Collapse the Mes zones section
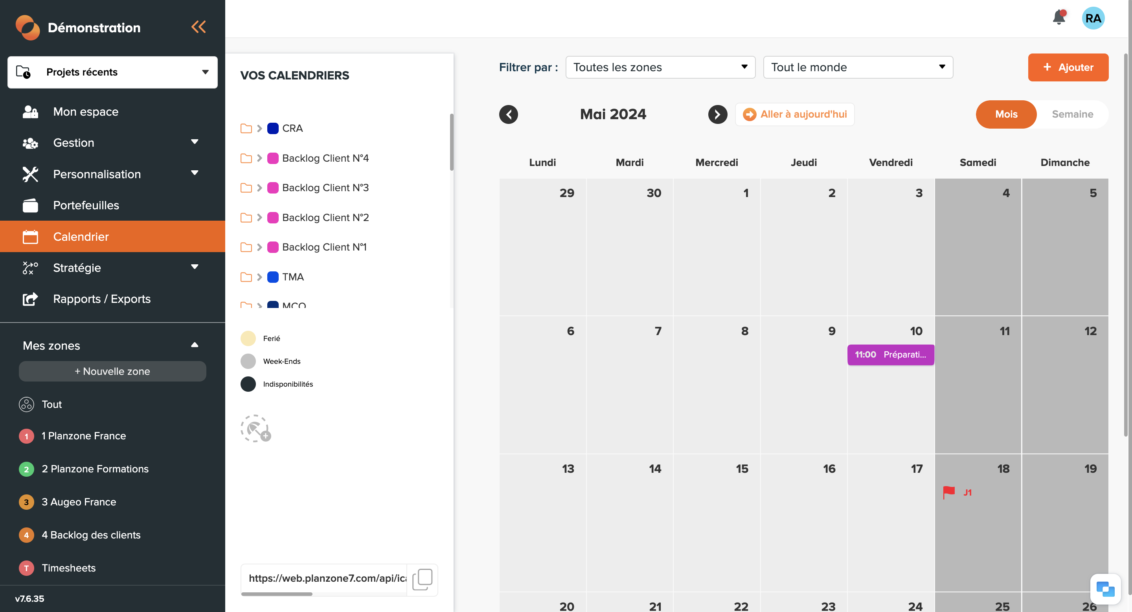The height and width of the screenshot is (612, 1132). click(x=195, y=345)
